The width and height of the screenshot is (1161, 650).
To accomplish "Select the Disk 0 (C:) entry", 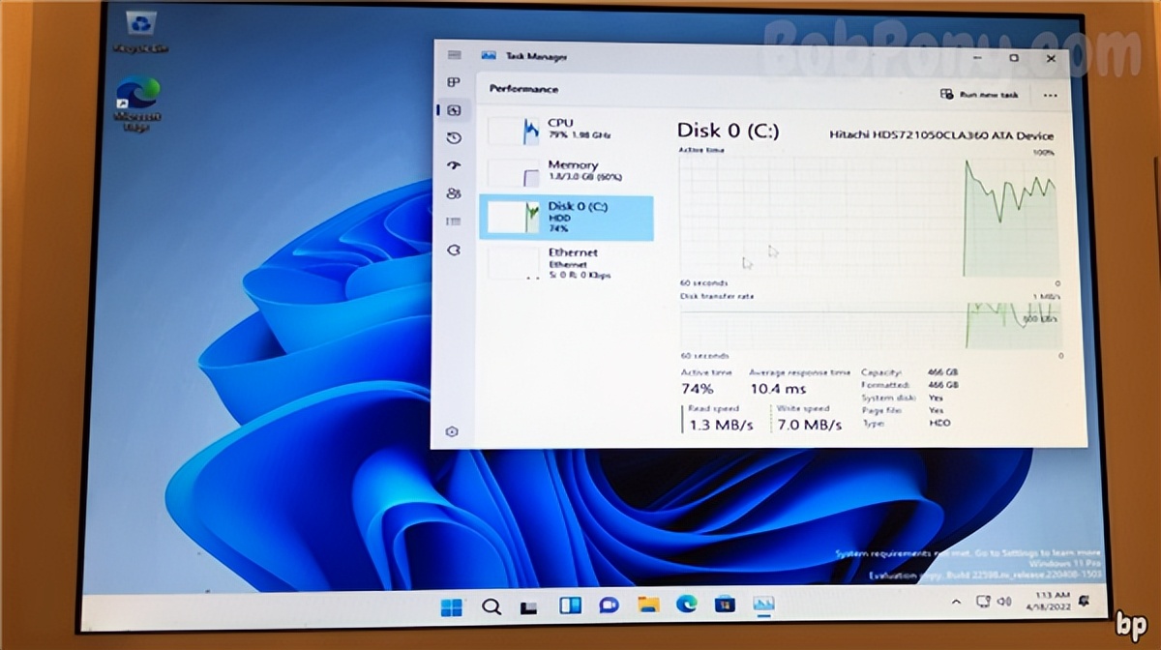I will 566,217.
